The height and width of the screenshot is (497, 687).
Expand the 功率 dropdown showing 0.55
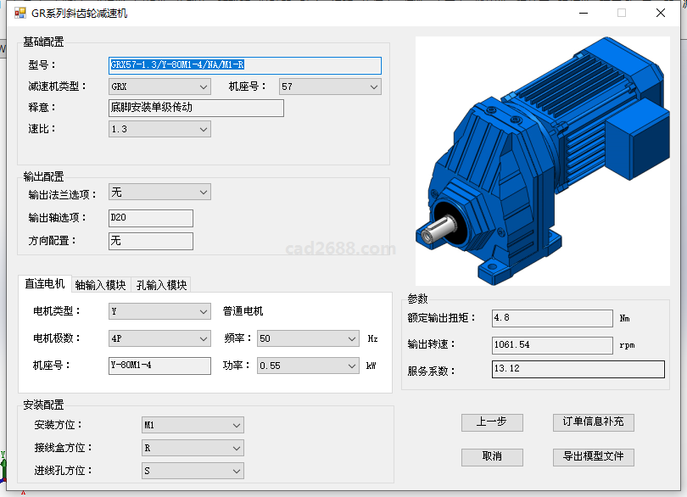[308, 366]
